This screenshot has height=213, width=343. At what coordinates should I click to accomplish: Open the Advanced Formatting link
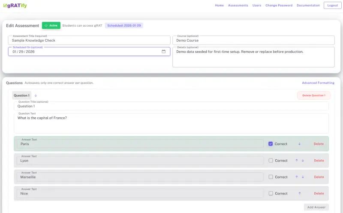[318, 83]
